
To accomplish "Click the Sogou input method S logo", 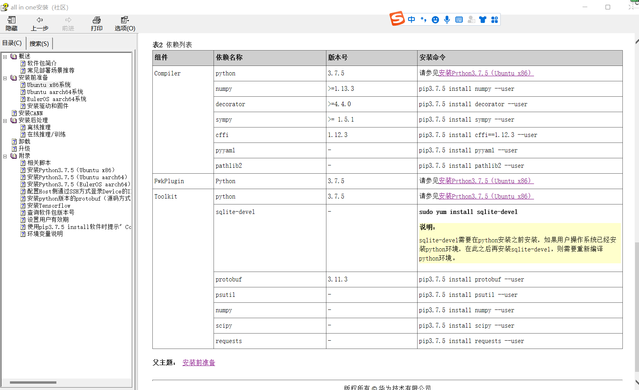I will point(397,19).
